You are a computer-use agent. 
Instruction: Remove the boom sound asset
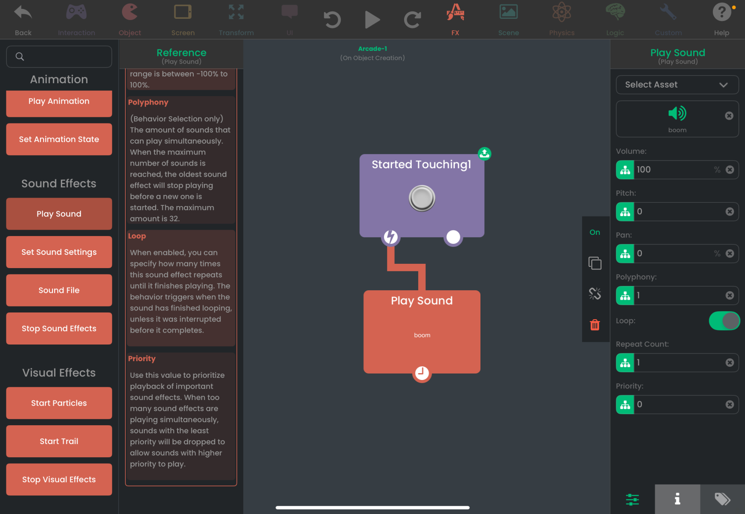(729, 116)
